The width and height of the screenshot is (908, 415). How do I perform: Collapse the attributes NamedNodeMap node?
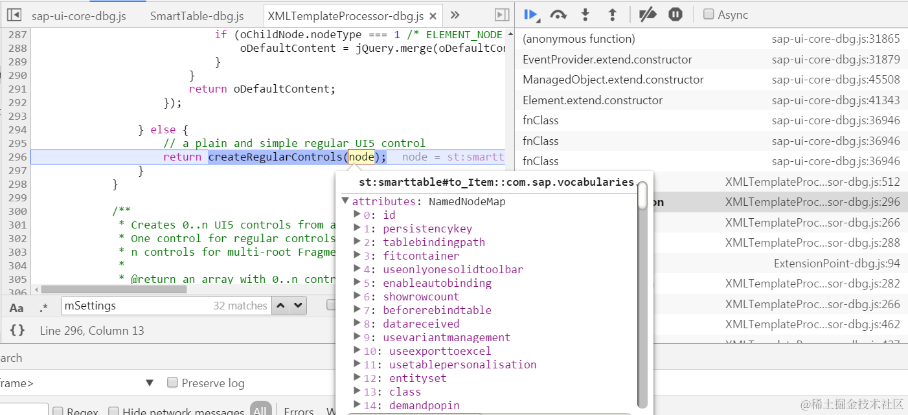point(346,201)
